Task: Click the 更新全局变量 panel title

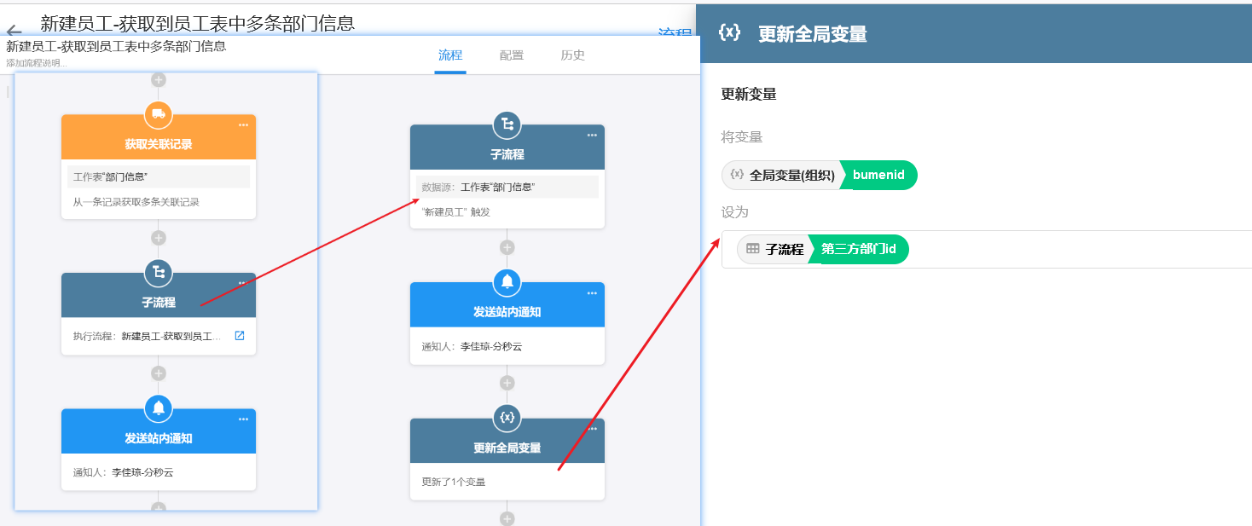Action: (x=813, y=34)
